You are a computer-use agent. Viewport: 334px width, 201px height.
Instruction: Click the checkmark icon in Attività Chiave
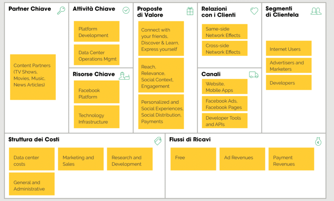[x=126, y=10]
